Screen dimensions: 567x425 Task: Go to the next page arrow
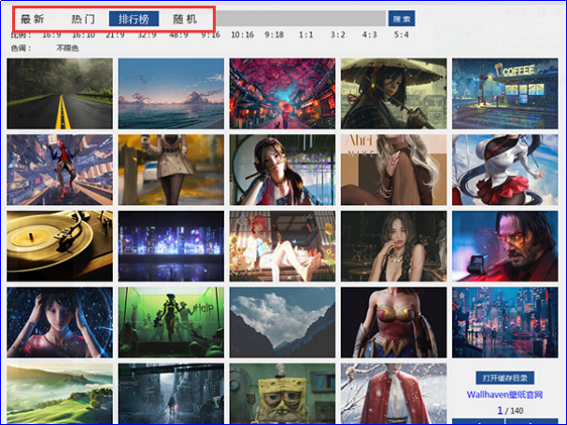pyautogui.click(x=532, y=421)
